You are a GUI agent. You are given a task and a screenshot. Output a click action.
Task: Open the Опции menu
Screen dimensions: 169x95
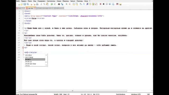click(x=59, y=1)
